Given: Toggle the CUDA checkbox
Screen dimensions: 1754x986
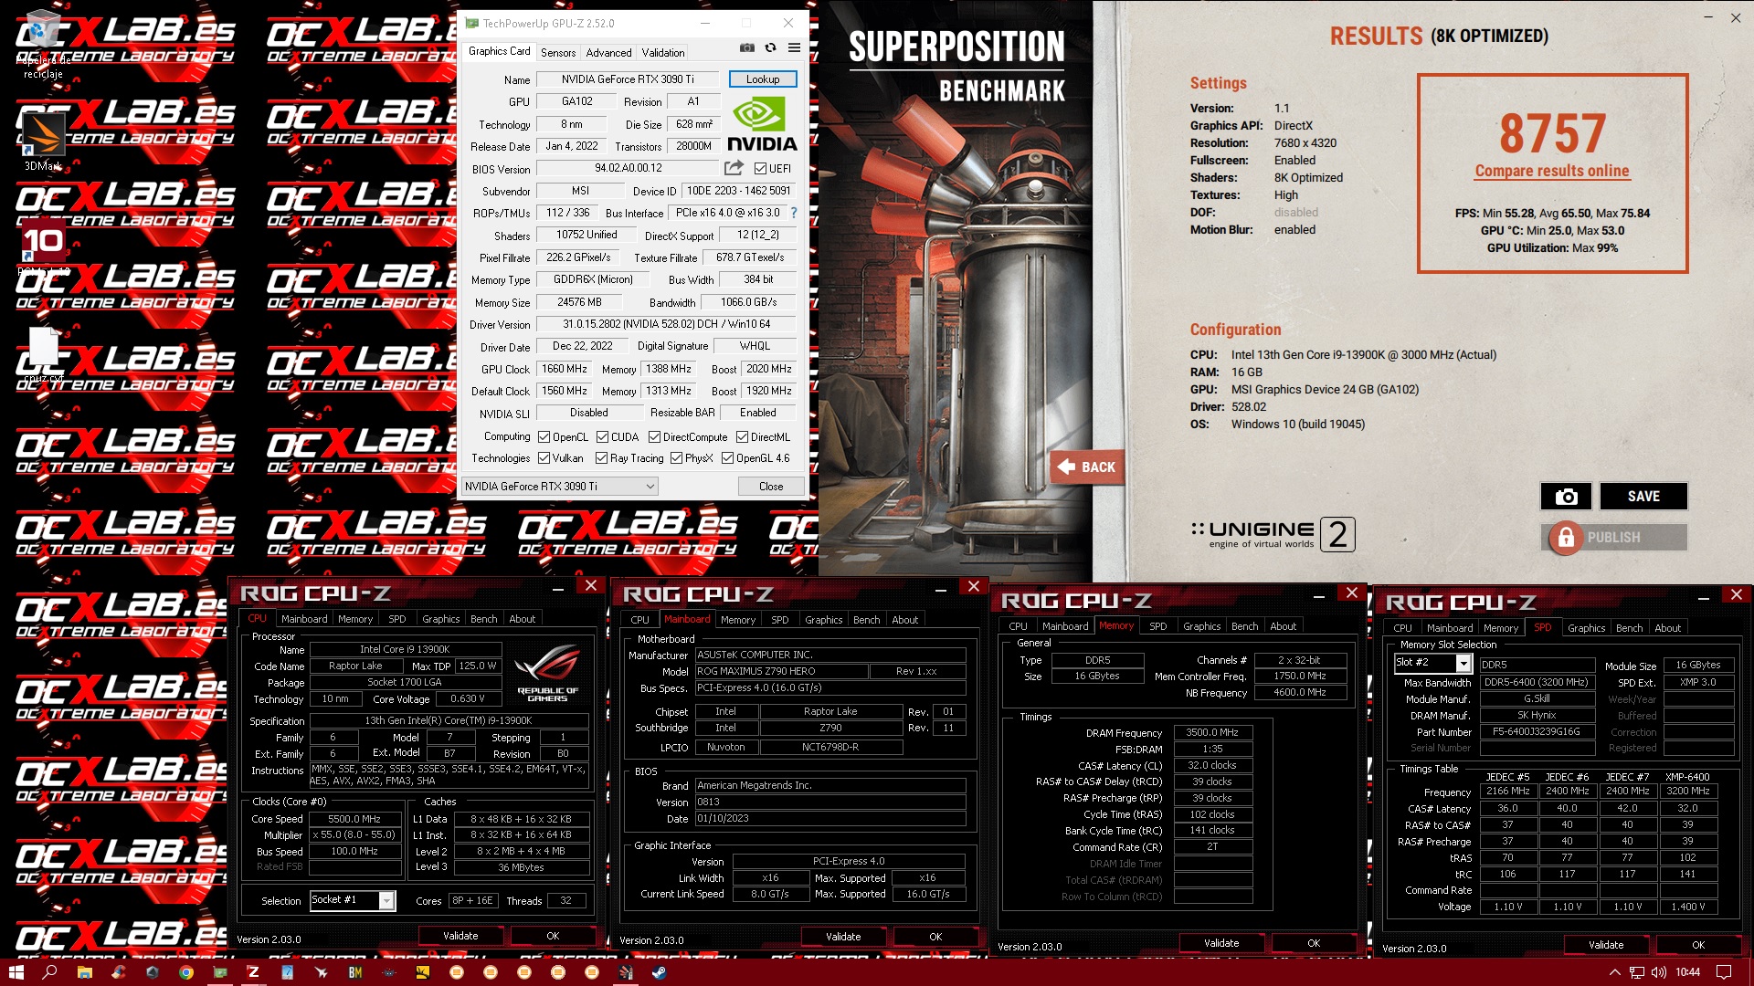Looking at the screenshot, I should pyautogui.click(x=602, y=437).
